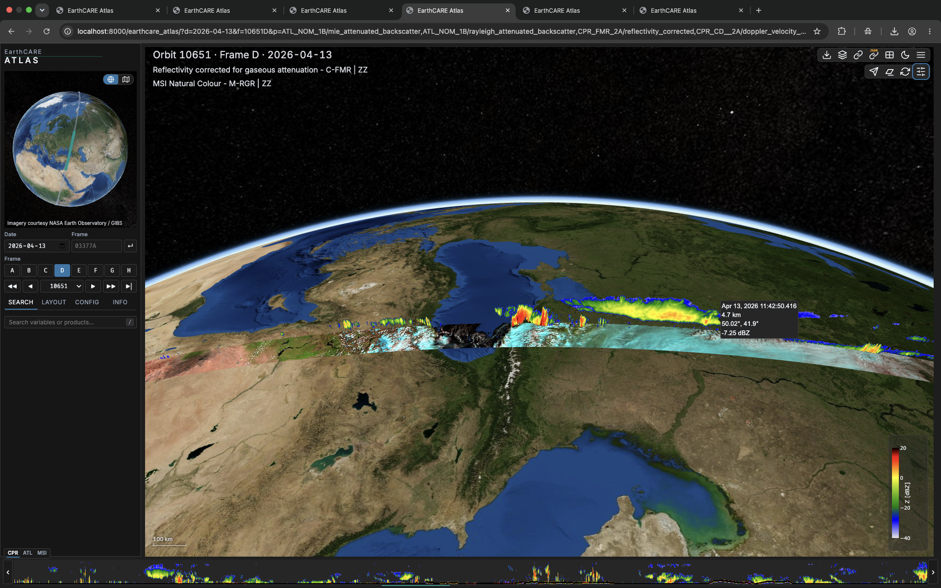Open browser extensions puzzle icon
Screen dimensions: 941x588
click(x=842, y=31)
